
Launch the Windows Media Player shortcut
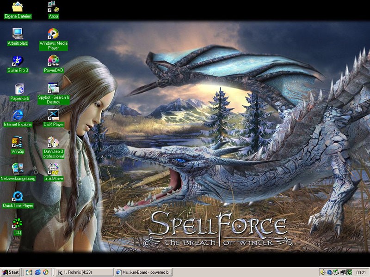click(x=54, y=34)
